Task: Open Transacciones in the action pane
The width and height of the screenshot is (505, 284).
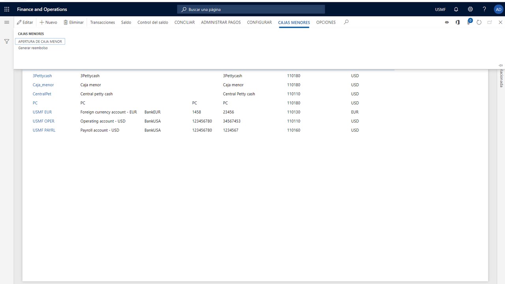Action: (x=103, y=22)
